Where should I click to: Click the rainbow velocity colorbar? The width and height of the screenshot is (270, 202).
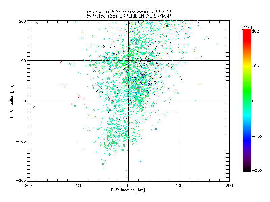click(247, 101)
